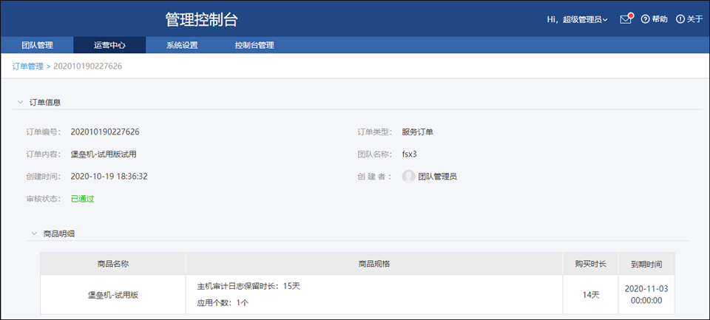
Task: Open the super administrator user dropdown
Action: 584,19
